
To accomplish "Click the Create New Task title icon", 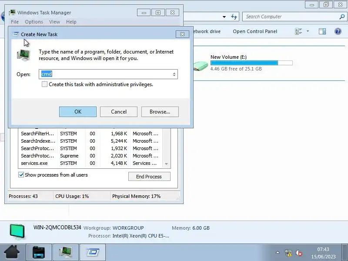I will (16, 34).
